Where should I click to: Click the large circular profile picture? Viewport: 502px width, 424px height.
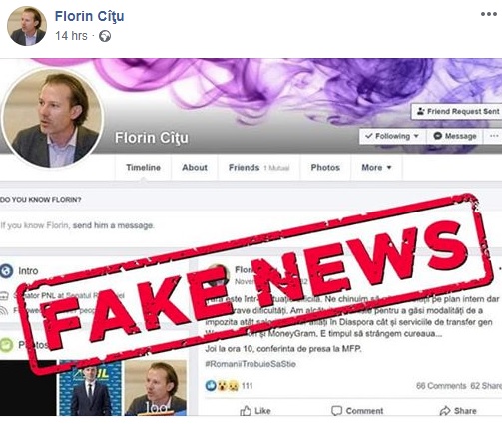pos(53,118)
